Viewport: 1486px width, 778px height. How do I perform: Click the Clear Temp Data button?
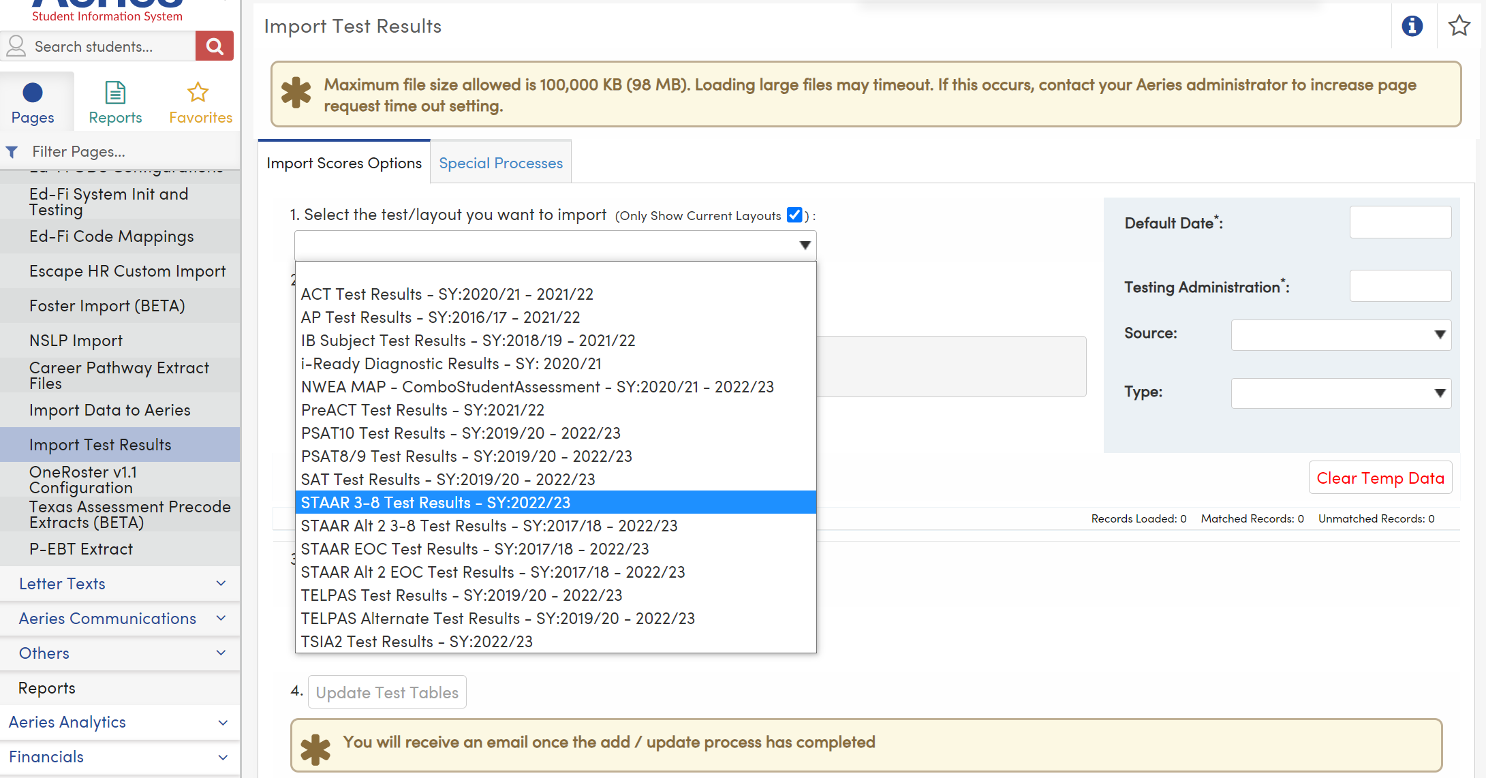(1380, 478)
